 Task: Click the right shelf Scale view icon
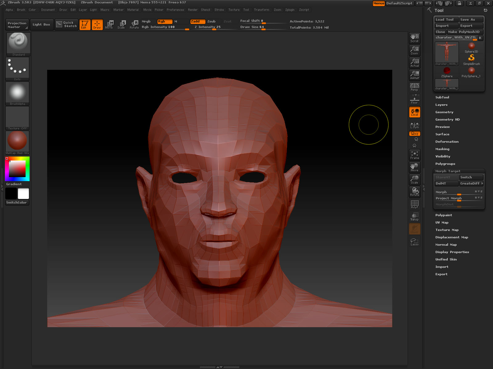coord(415,180)
